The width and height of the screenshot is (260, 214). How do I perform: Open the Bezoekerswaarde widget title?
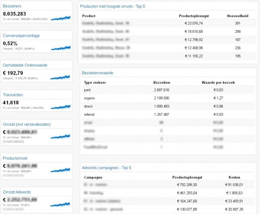97,73
